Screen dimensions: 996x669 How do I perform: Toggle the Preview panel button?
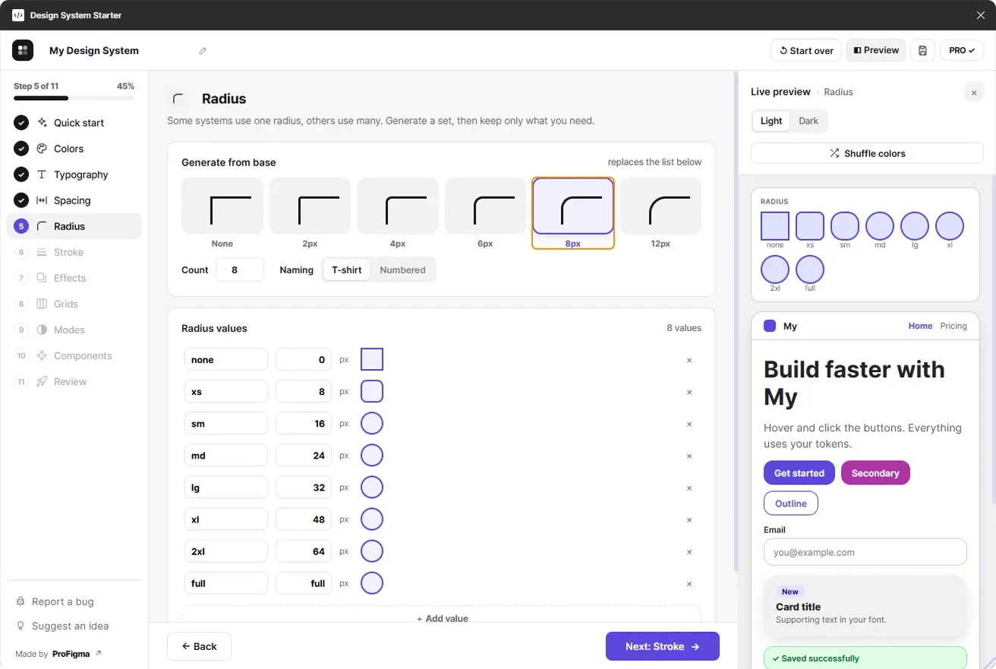click(876, 50)
